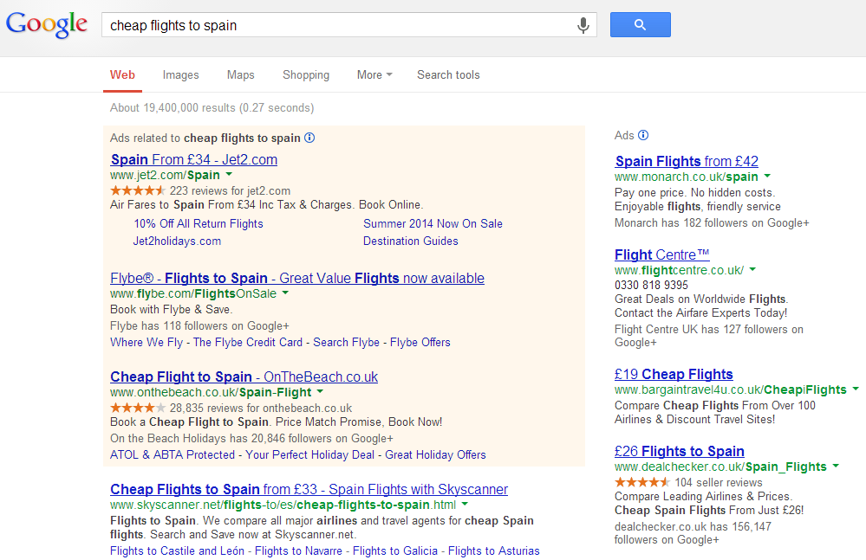The width and height of the screenshot is (866, 560).
Task: Expand dropdown arrow next to www.flightcentre.co.uk/
Action: coord(752,269)
